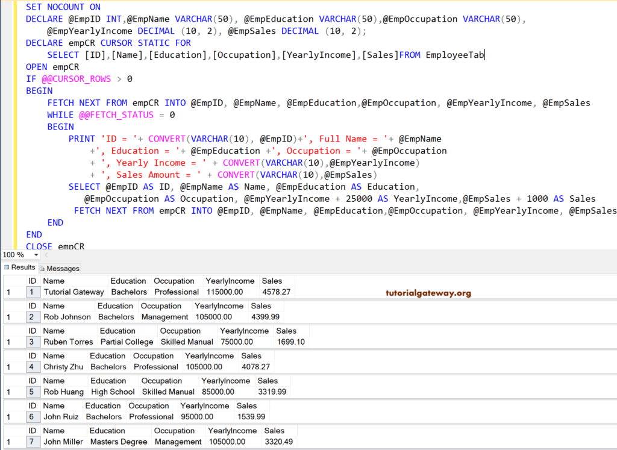
Task: Select the 95000.00 yearly income cell
Action: pos(205,417)
